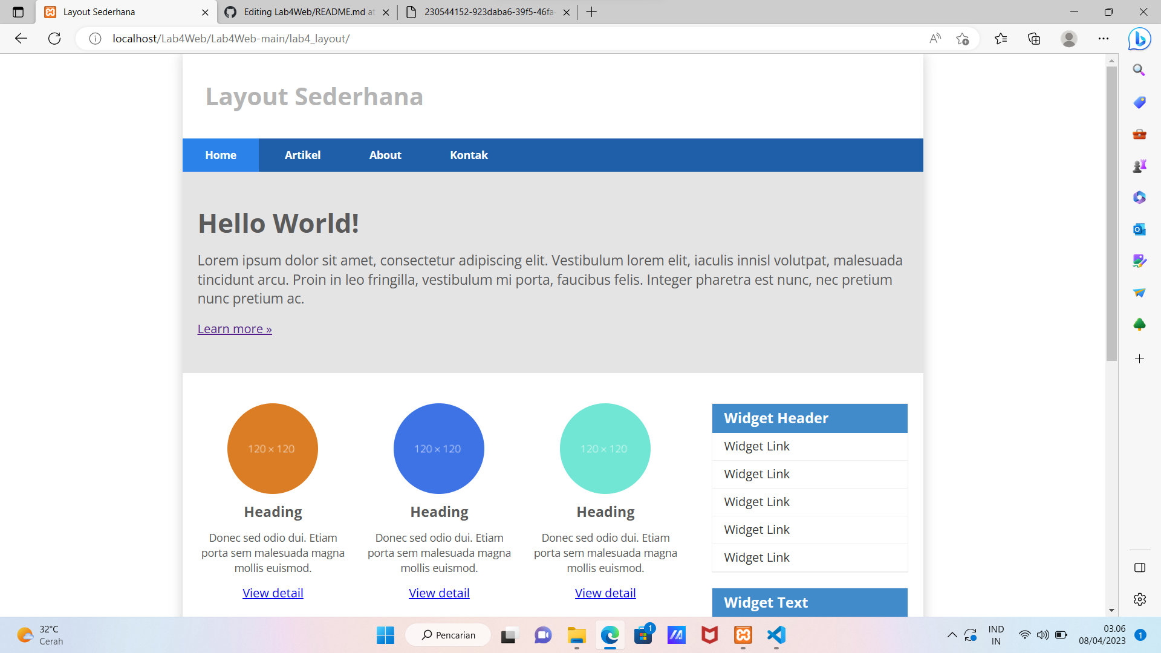The image size is (1161, 653).
Task: Toggle favorite star for this page
Action: tap(964, 38)
